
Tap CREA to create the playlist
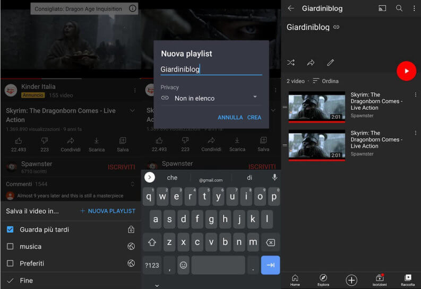coord(254,117)
